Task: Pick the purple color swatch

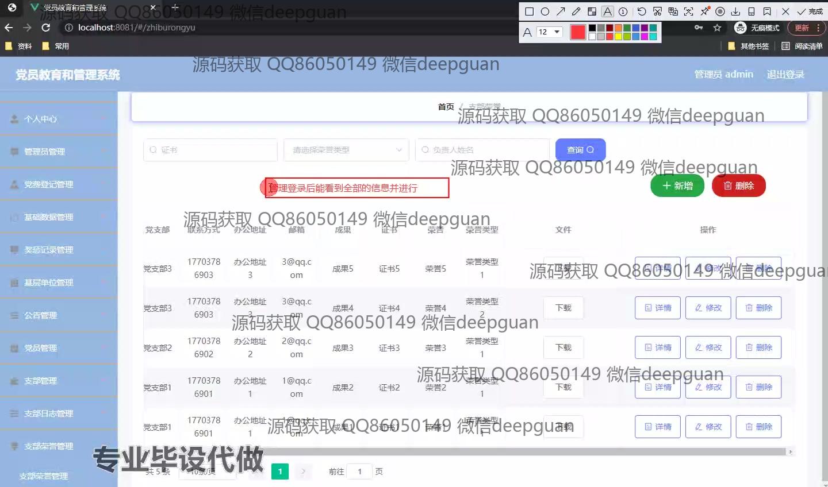Action: 644,28
